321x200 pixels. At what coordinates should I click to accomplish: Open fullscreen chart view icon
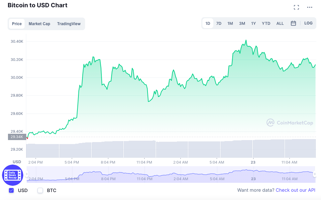296,7
